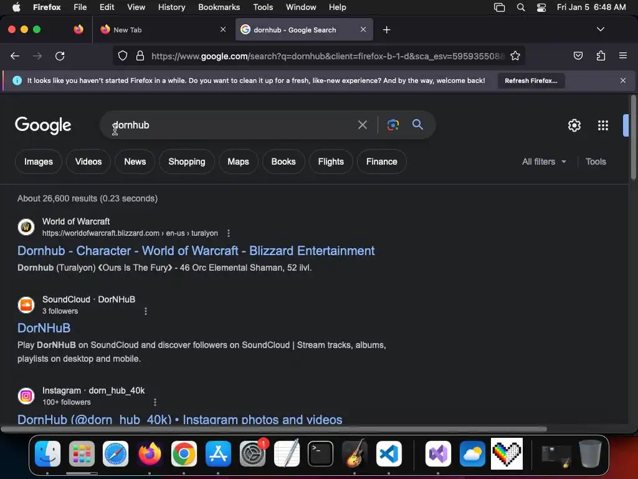Click the magnifier search button in Google
638x479 pixels.
pyautogui.click(x=417, y=125)
